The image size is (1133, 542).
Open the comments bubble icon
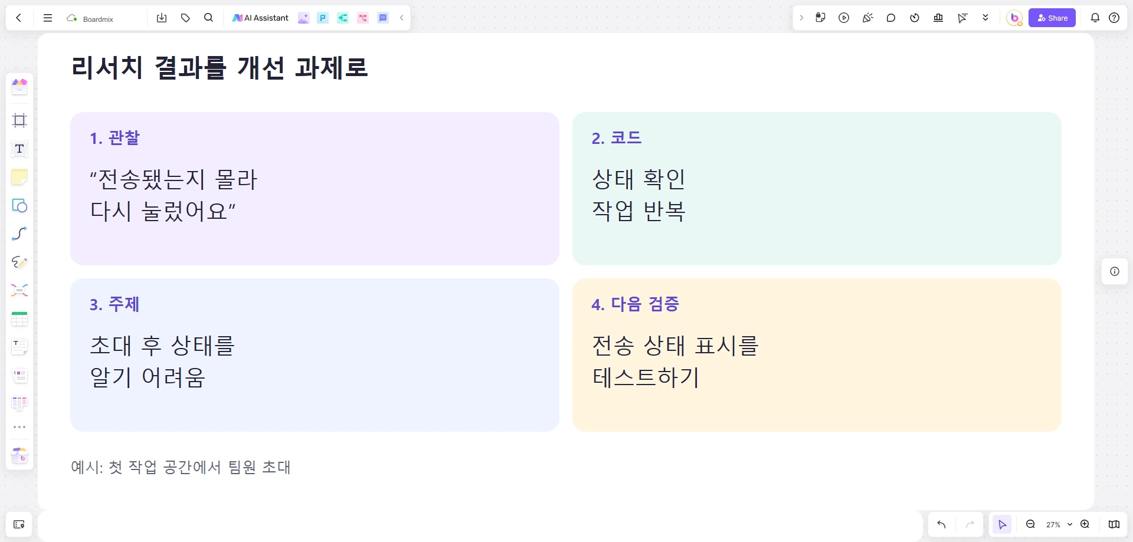[x=891, y=18]
